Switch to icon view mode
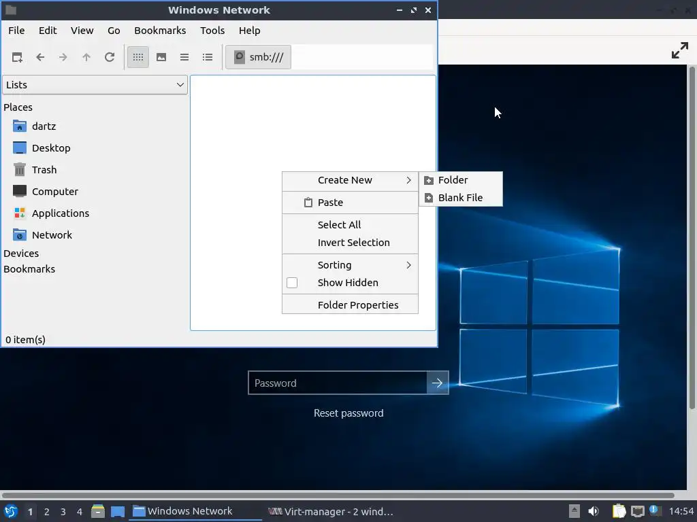Screen dimensions: 697x522 (138, 57)
